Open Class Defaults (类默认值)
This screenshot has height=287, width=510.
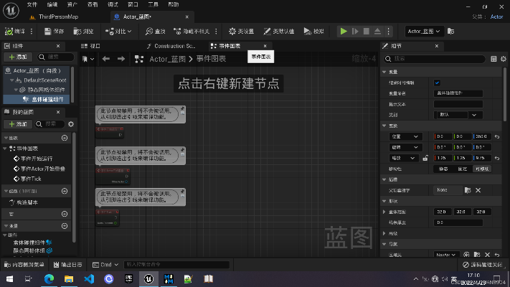click(279, 32)
